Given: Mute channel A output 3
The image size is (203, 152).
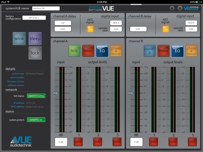Looking at the screenshot, I should point(117,142).
